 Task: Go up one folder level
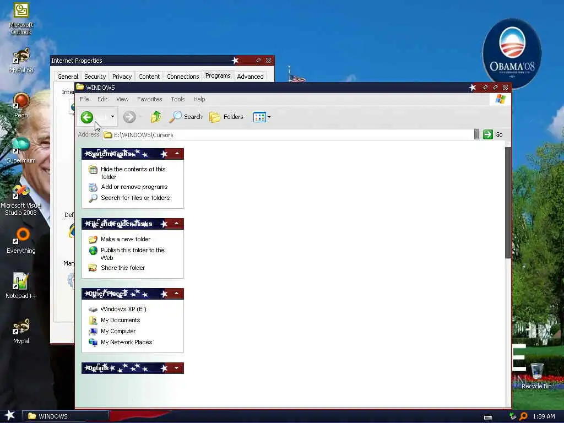[156, 117]
